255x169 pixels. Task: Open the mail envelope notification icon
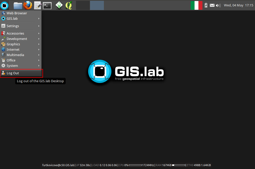click(212, 5)
